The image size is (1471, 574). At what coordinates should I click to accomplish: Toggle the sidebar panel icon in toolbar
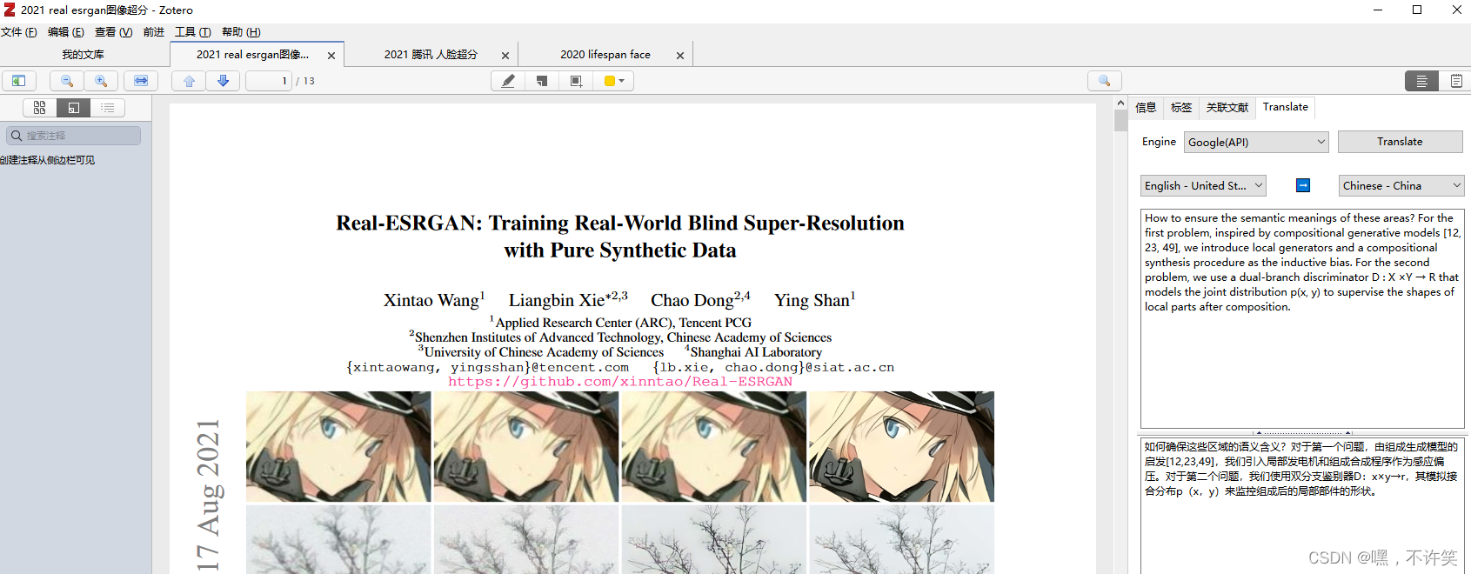tap(18, 81)
